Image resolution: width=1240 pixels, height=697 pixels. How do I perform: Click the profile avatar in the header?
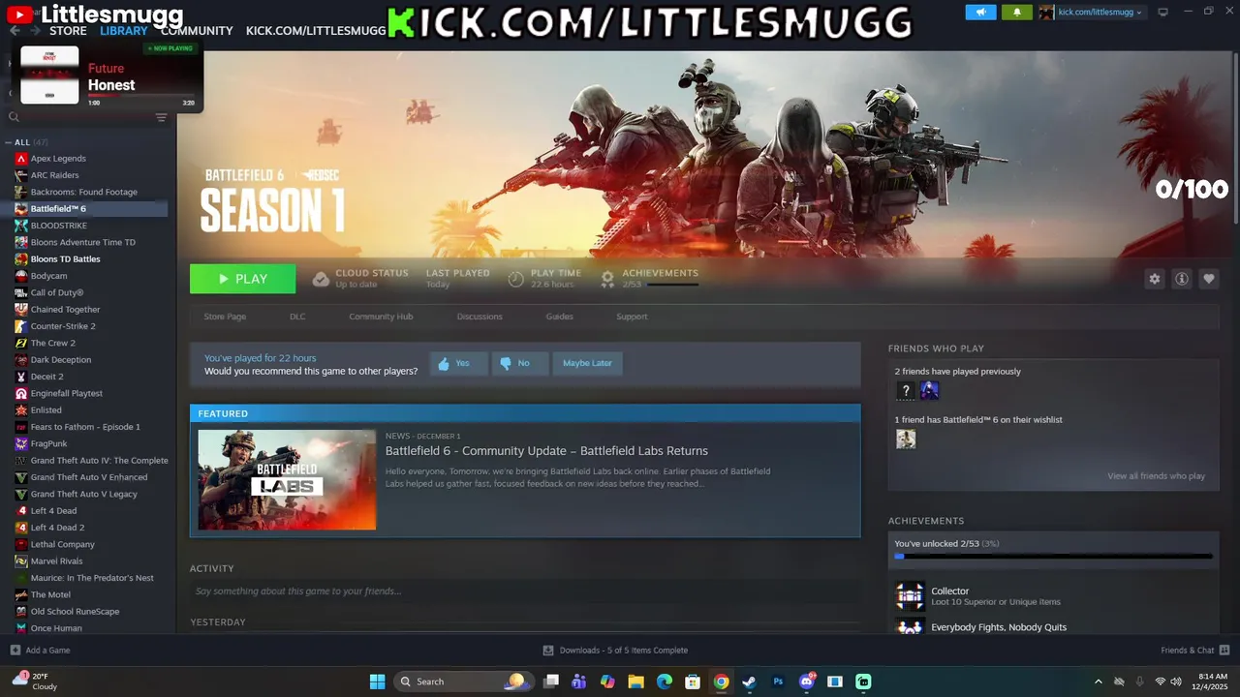(x=1046, y=12)
